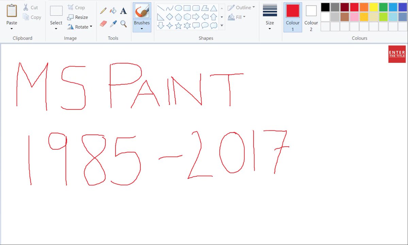Activate the Colour 1 foreground selector
Screen dimensions: 408x245
(293, 17)
